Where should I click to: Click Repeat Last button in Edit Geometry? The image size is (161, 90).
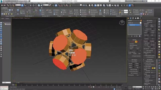point(150,22)
